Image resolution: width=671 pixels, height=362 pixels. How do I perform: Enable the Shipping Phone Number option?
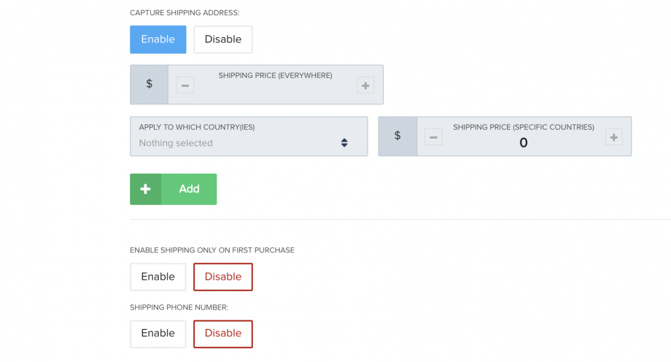[x=158, y=334]
